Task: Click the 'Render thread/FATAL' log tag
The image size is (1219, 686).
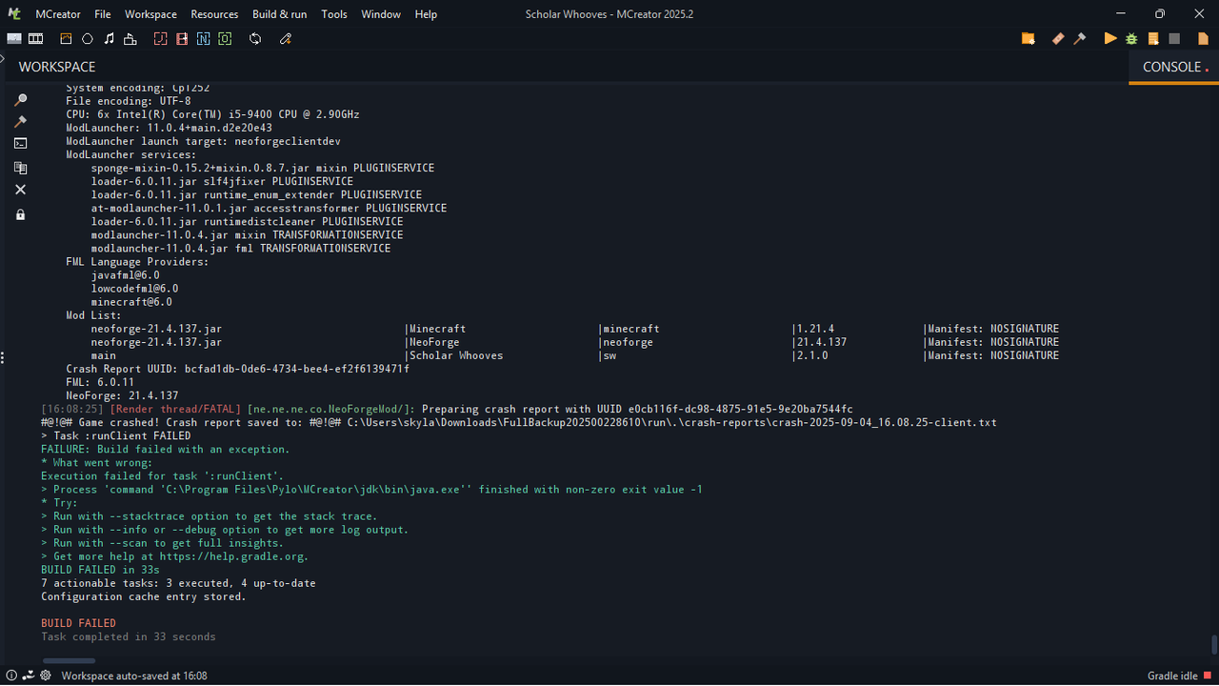Action: tap(176, 409)
